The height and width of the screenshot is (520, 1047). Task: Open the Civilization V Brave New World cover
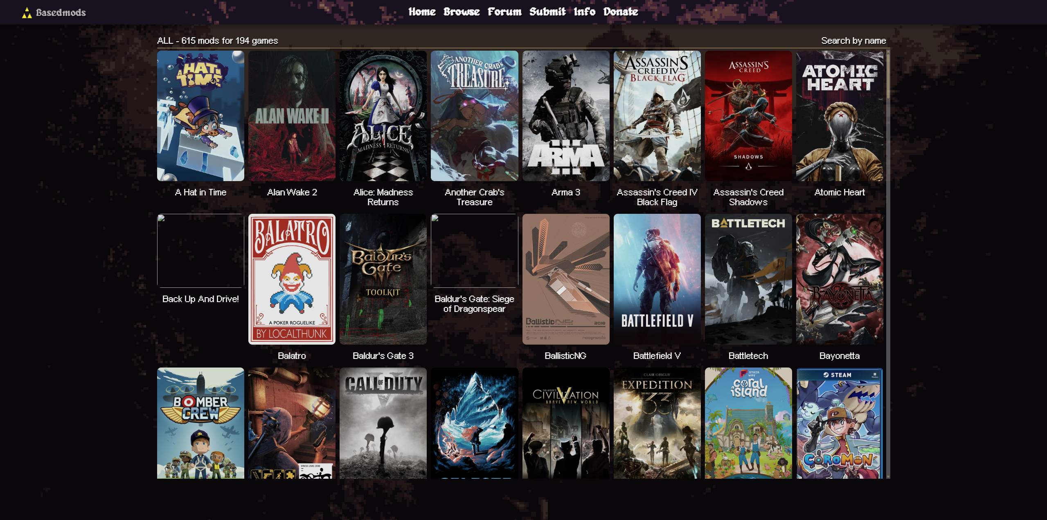click(x=566, y=423)
